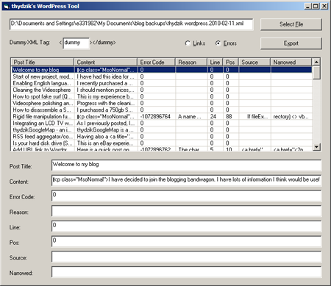Click the list scroll down arrow
The height and width of the screenshot is (286, 331).
316,146
